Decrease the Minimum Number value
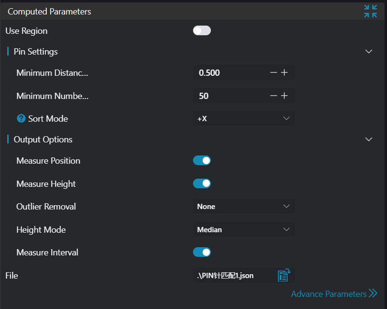Screen dimensions: 387x309 click(x=274, y=96)
